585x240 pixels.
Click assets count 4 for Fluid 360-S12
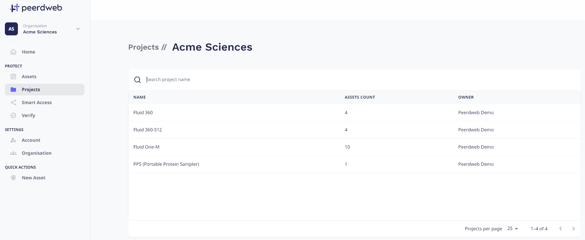point(346,130)
